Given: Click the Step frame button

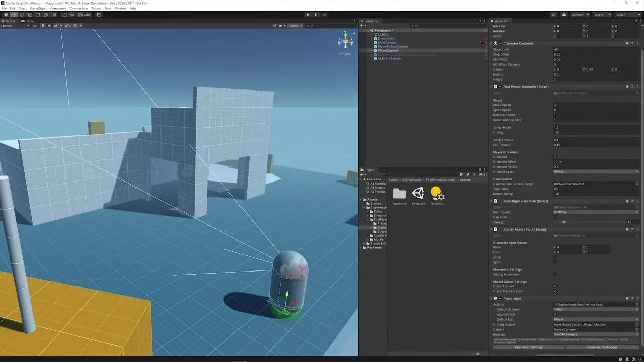Looking at the screenshot, I should [x=325, y=15].
